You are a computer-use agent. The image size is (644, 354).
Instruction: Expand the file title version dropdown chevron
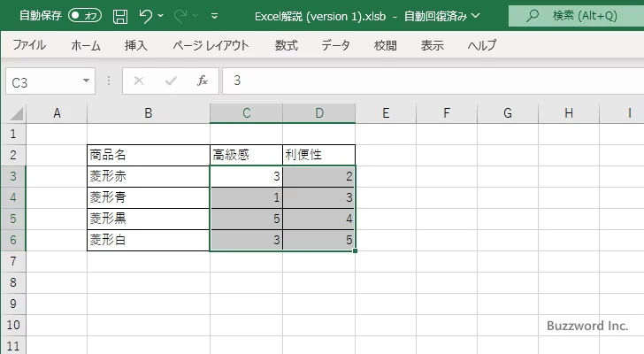pyautogui.click(x=476, y=16)
